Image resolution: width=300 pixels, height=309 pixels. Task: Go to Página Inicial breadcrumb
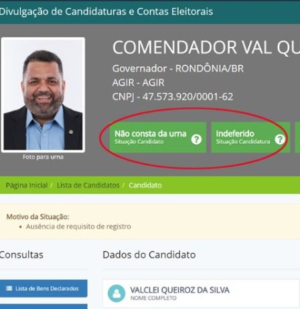(27, 185)
